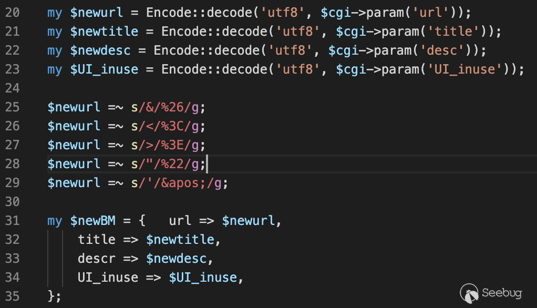
Task: Click line number 31 in gutter
Action: pos(12,221)
